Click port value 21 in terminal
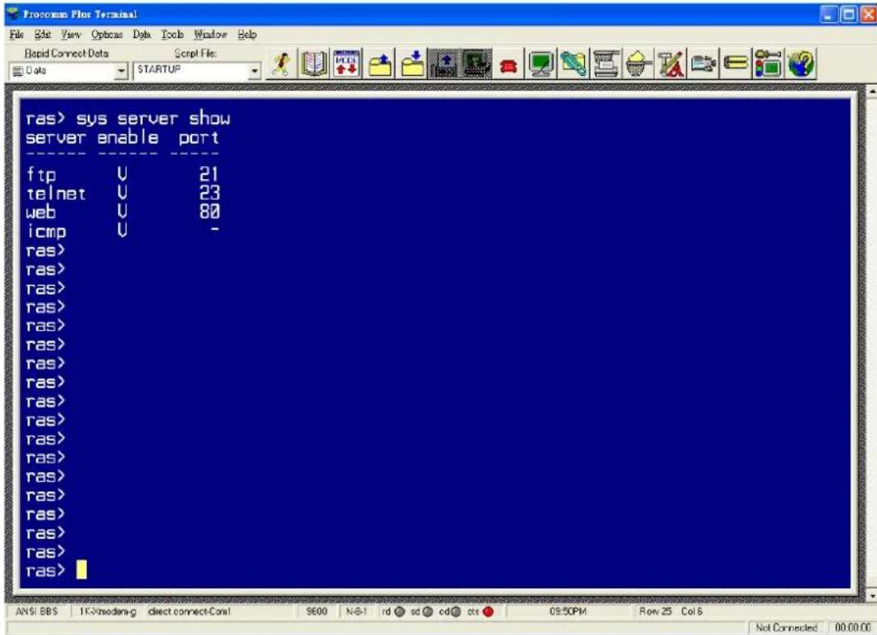This screenshot has height=635, width=877. tap(209, 175)
